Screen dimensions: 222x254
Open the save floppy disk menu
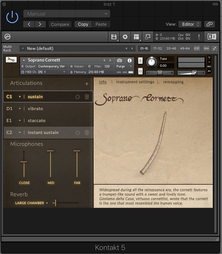[x=114, y=37]
